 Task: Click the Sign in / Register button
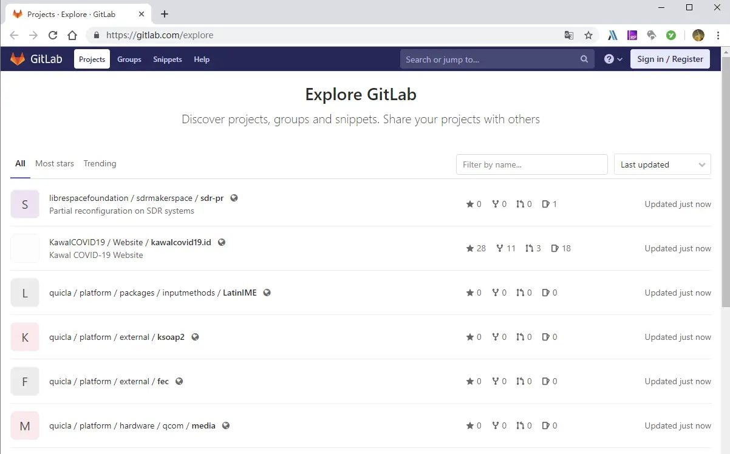point(670,59)
